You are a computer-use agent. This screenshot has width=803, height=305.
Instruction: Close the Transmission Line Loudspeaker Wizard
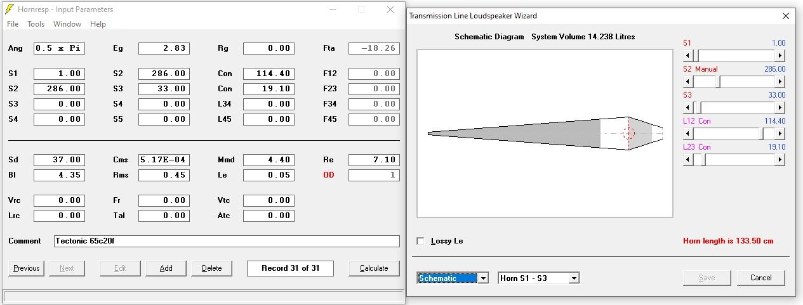pos(786,16)
